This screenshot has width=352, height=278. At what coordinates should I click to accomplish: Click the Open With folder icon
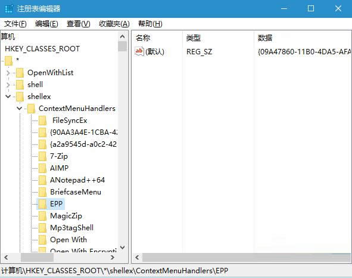[x=42, y=240]
